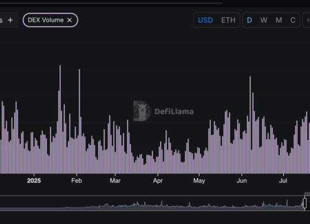The image size is (310, 224).
Task: Click the DEX Volume chip label
Action: (46, 20)
